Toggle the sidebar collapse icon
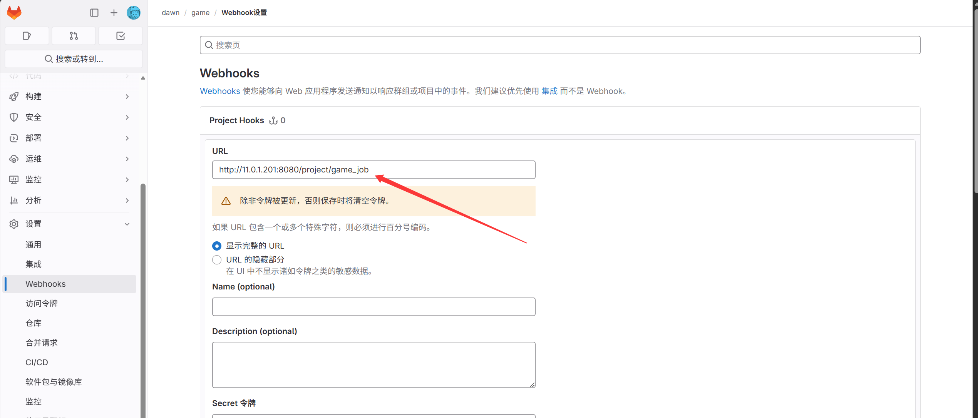The image size is (978, 418). tap(94, 13)
